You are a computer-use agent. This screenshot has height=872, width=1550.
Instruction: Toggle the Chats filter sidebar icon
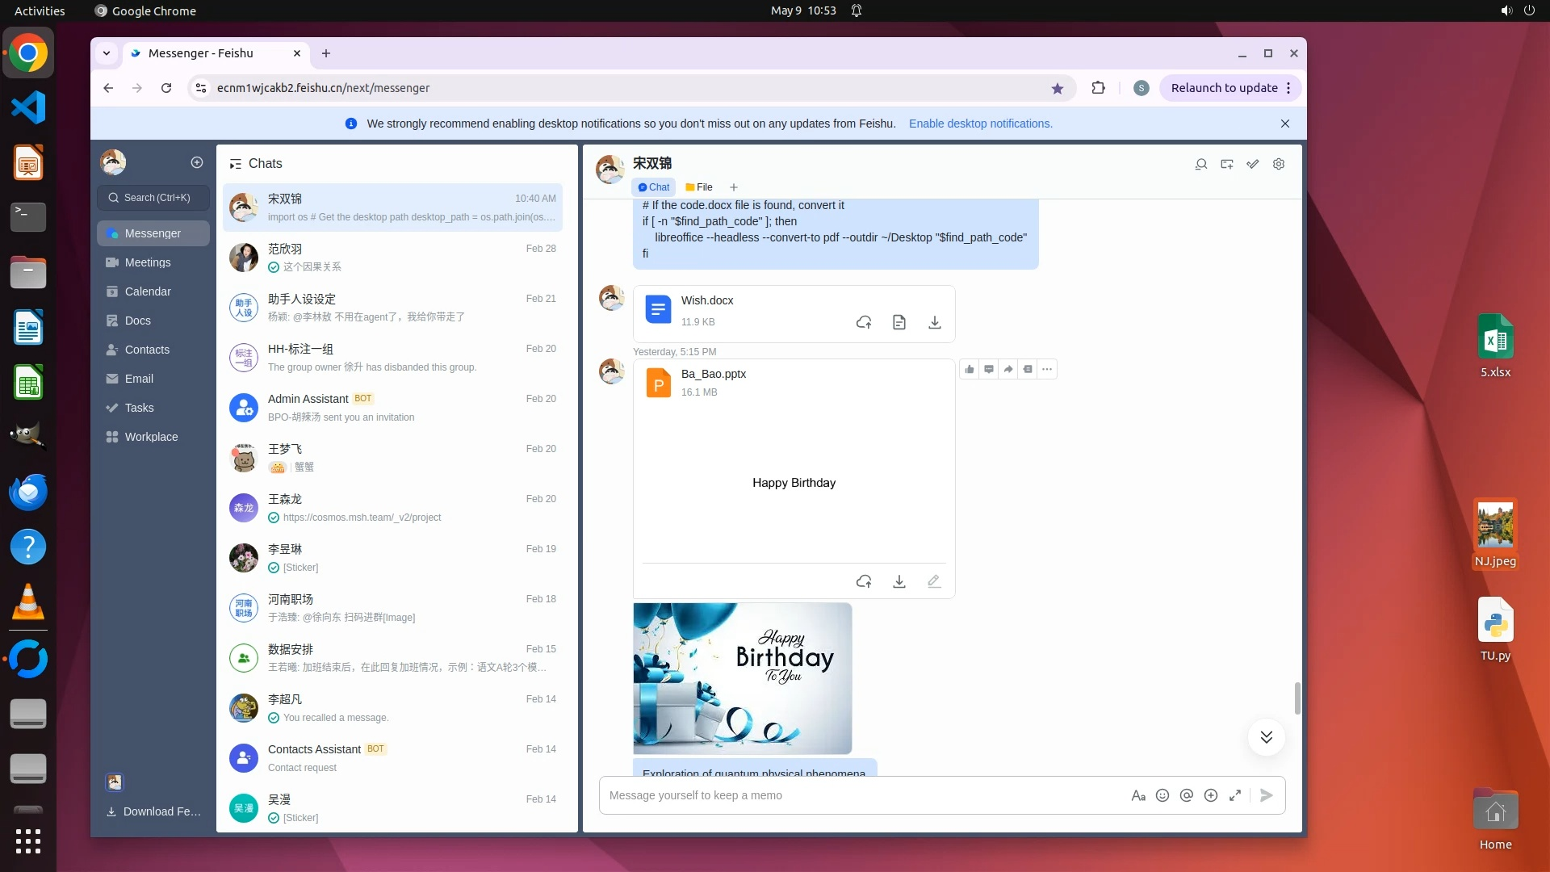pos(235,164)
